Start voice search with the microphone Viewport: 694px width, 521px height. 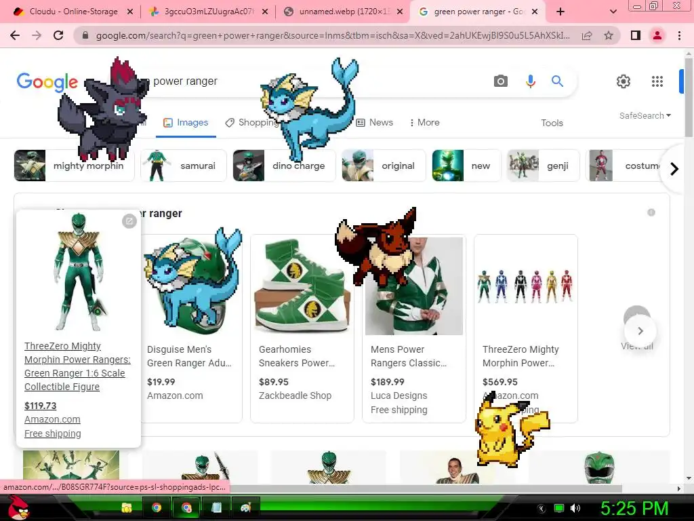(530, 81)
